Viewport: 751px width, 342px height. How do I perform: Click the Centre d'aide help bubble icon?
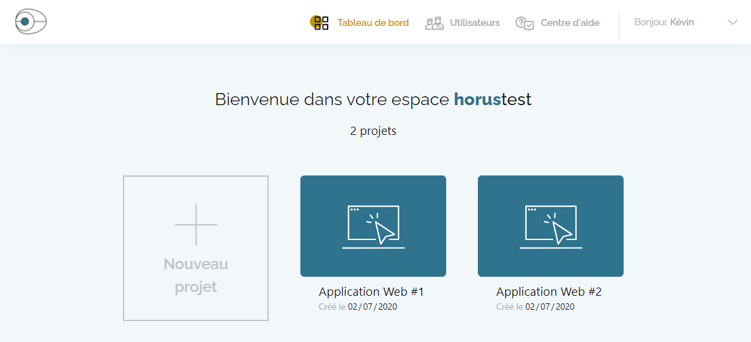pyautogui.click(x=525, y=23)
